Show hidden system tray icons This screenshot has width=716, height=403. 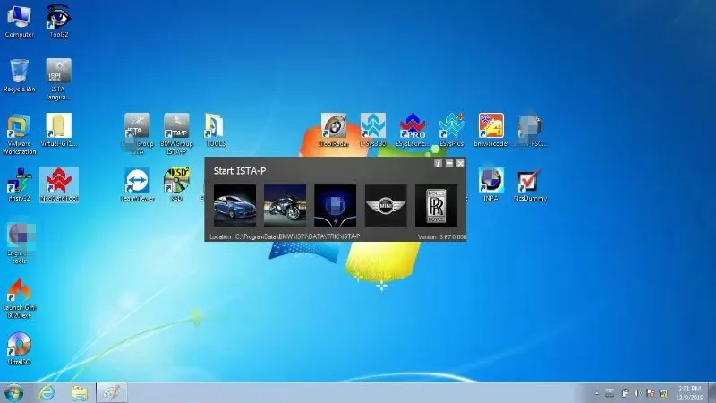(x=596, y=393)
